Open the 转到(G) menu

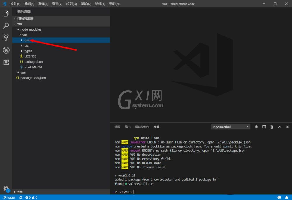[x=71, y=4]
